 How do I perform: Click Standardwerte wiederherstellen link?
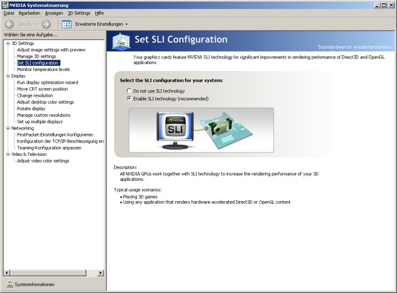(354, 47)
